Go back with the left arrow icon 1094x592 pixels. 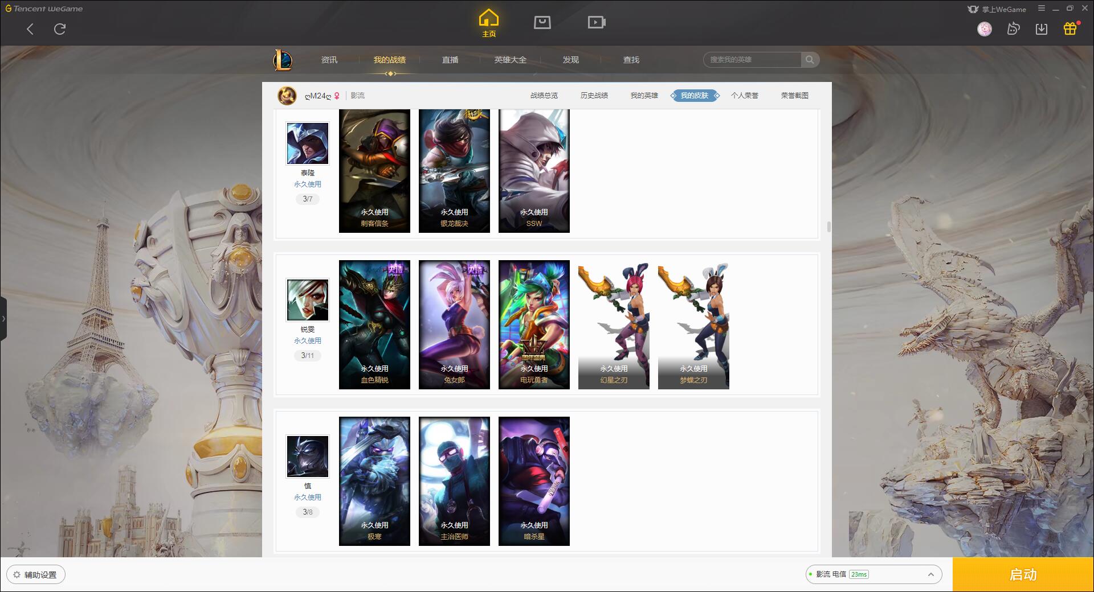coord(30,29)
